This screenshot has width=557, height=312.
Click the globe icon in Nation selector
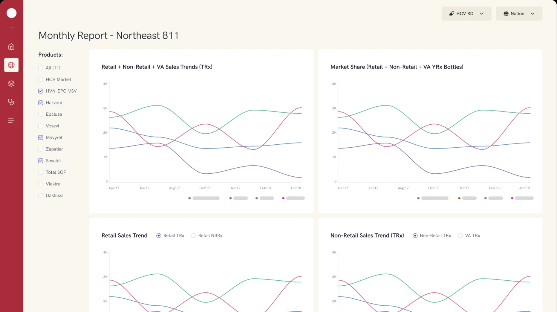506,14
